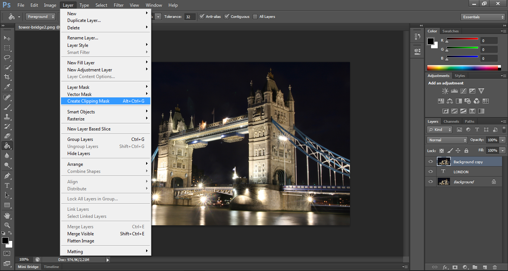The width and height of the screenshot is (508, 271).
Task: Hide the LONDON text layer
Action: point(431,172)
